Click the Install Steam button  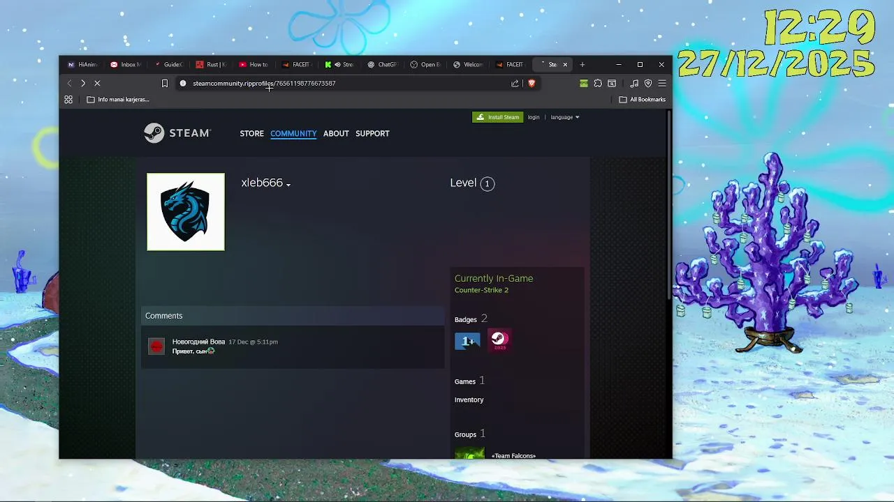[497, 117]
